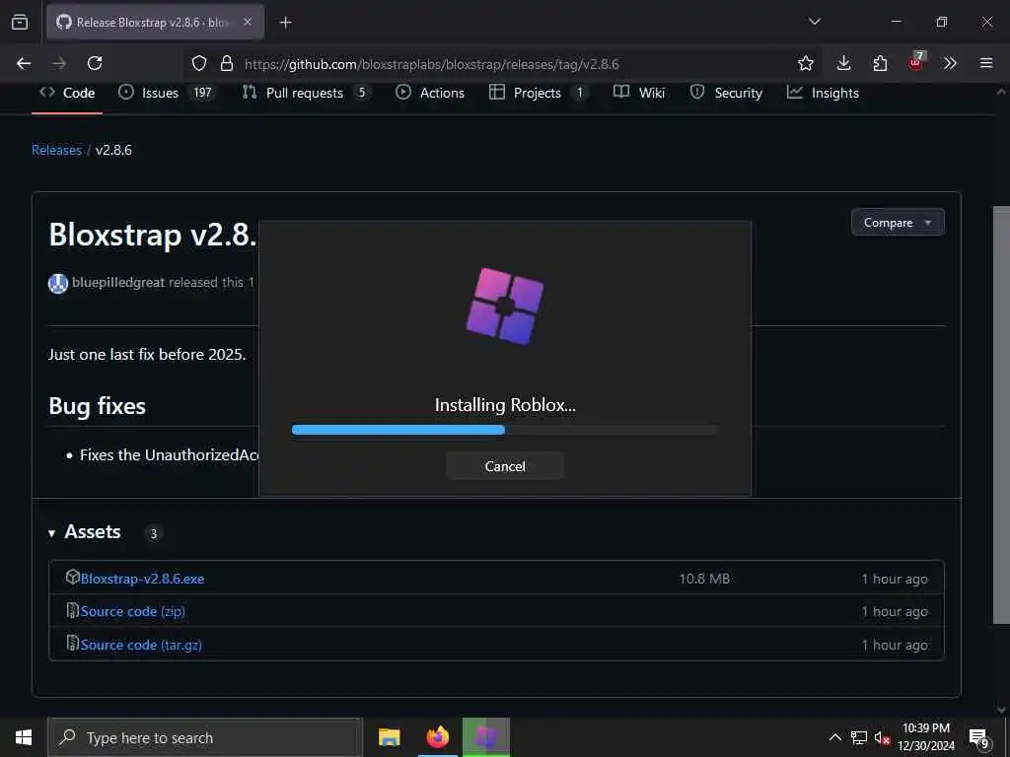Click the package icon beside Bloxstrap-v2.8.6.exe
The height and width of the screenshot is (757, 1010).
pyautogui.click(x=73, y=577)
